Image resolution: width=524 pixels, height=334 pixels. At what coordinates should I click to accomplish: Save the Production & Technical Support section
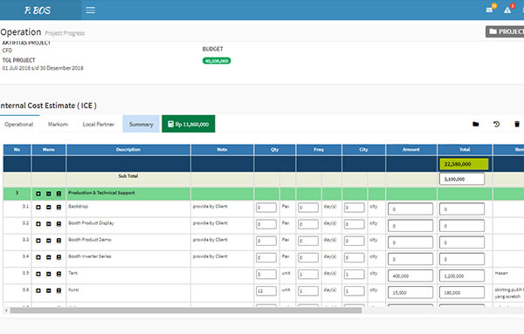click(x=59, y=194)
